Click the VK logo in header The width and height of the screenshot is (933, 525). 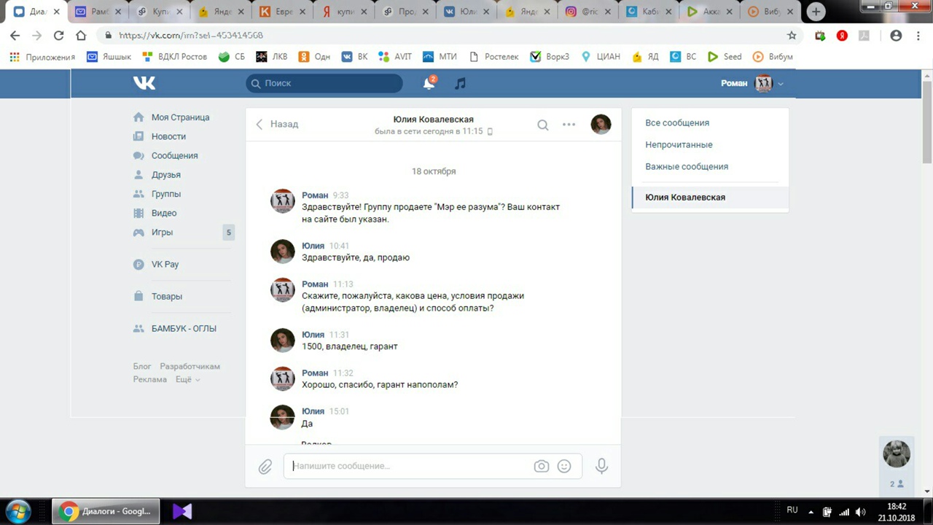point(144,83)
